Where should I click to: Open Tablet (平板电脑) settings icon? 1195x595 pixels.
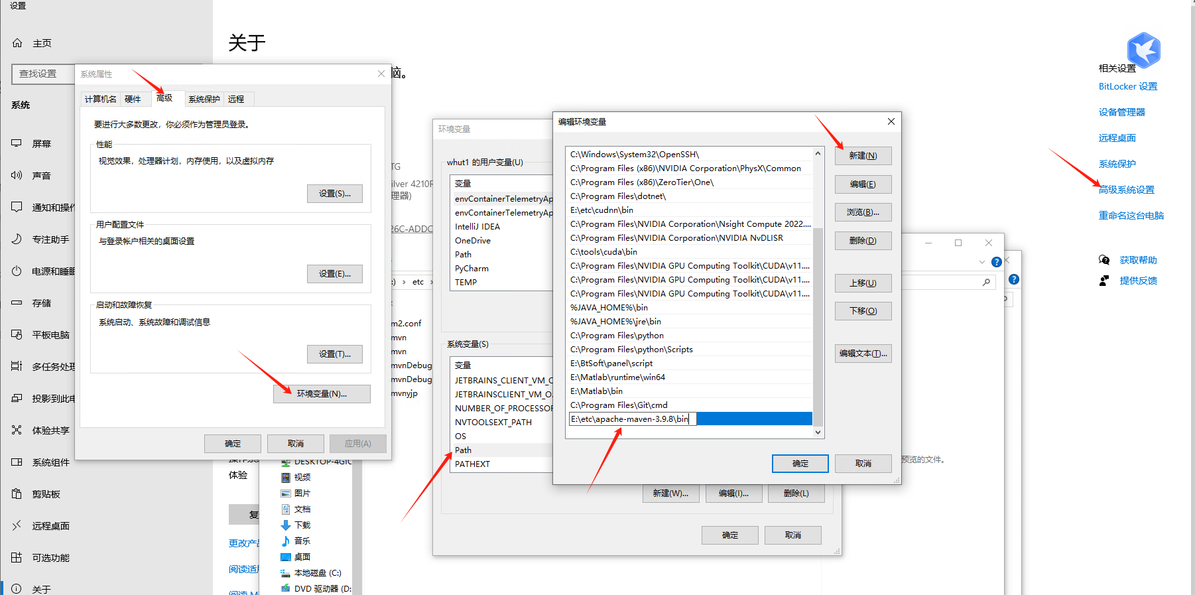point(17,334)
